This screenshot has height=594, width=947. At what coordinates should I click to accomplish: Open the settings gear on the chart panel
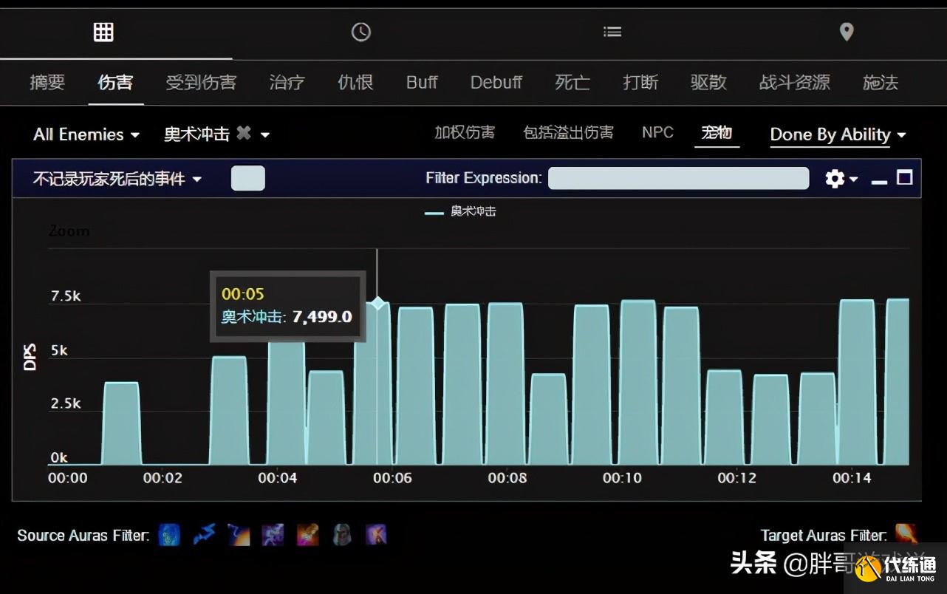click(834, 178)
